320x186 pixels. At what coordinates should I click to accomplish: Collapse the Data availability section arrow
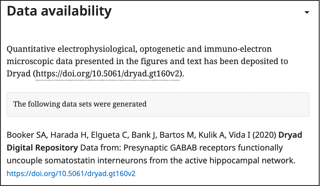(x=307, y=12)
